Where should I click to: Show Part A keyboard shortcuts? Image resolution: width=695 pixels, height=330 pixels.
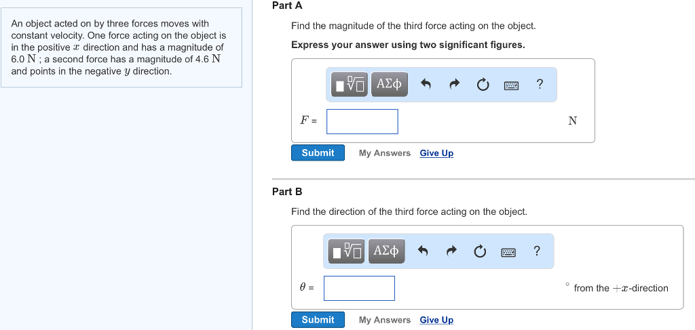click(511, 85)
